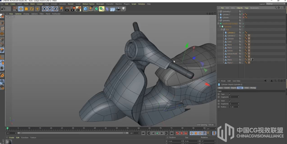Toggle enable checkmark of Subdivision Surface object
Image resolution: width=287 pixels, height=144 pixels.
(243, 23)
